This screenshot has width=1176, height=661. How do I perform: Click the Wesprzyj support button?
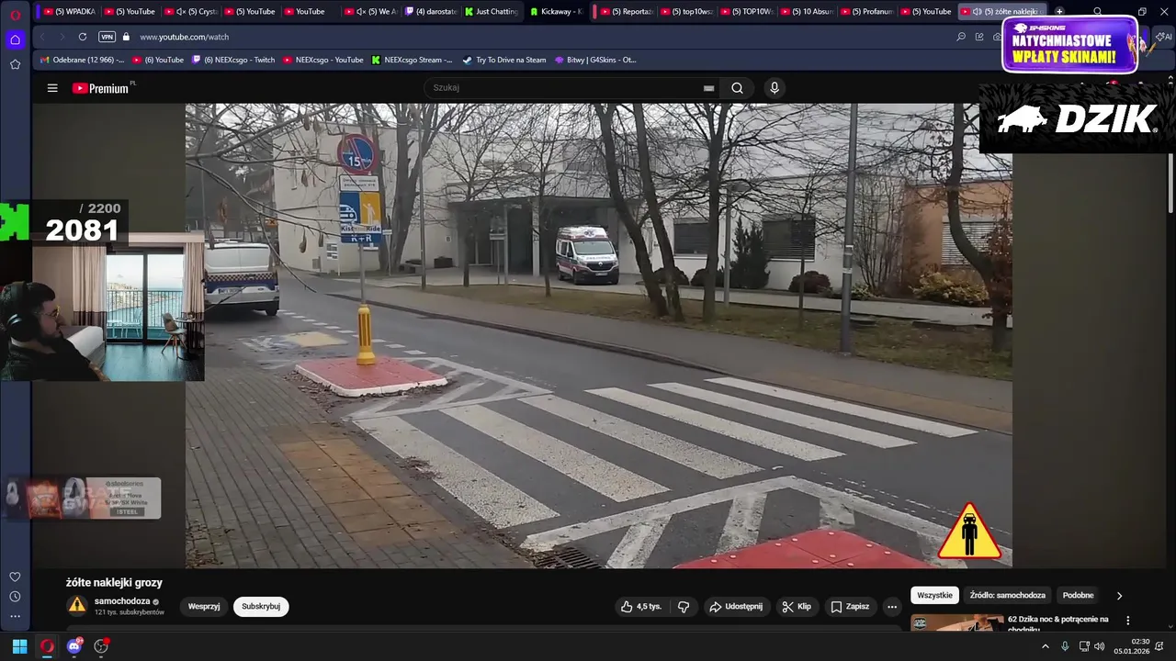pos(204,607)
